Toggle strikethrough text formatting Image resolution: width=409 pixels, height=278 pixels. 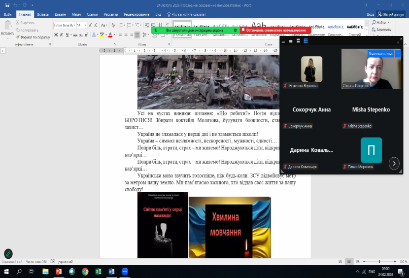coord(75,35)
